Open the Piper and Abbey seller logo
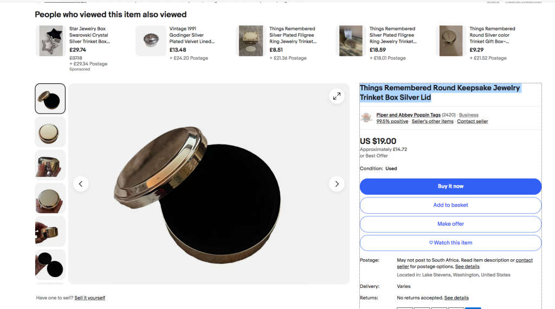The width and height of the screenshot is (555, 309). pyautogui.click(x=366, y=117)
